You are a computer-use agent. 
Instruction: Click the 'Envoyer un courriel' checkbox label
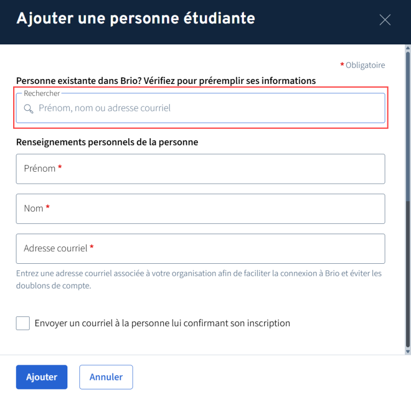[x=162, y=323]
